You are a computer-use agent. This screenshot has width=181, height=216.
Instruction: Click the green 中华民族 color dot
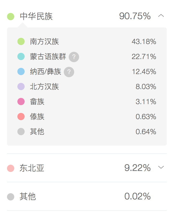coord(11,17)
